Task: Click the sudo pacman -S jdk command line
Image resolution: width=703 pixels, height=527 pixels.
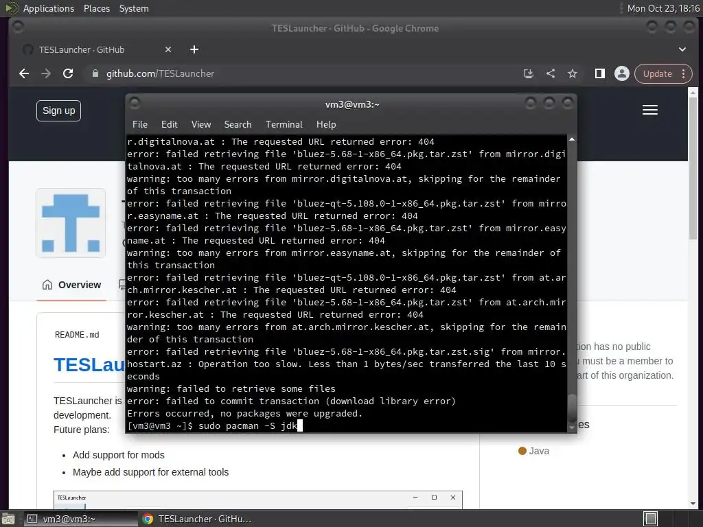Action: point(248,425)
